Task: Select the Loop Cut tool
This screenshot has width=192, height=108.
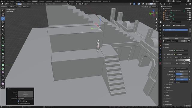Action: tap(3, 58)
